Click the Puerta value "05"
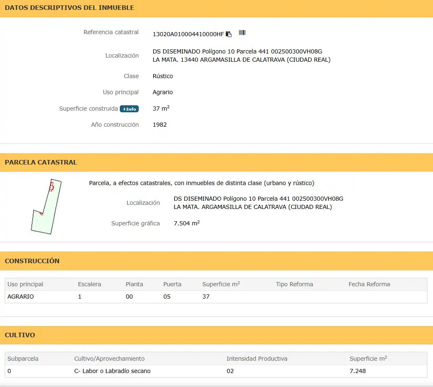 click(167, 297)
